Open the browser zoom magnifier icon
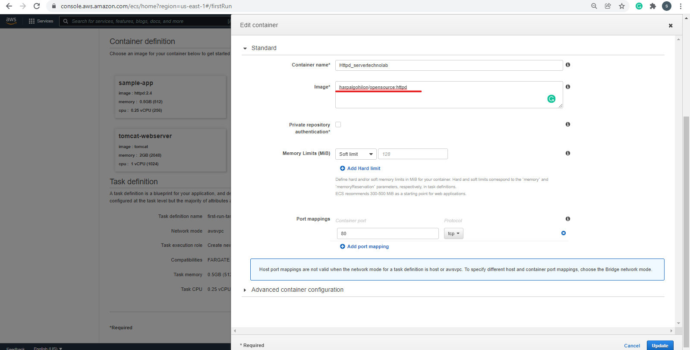The width and height of the screenshot is (690, 350). (x=594, y=6)
